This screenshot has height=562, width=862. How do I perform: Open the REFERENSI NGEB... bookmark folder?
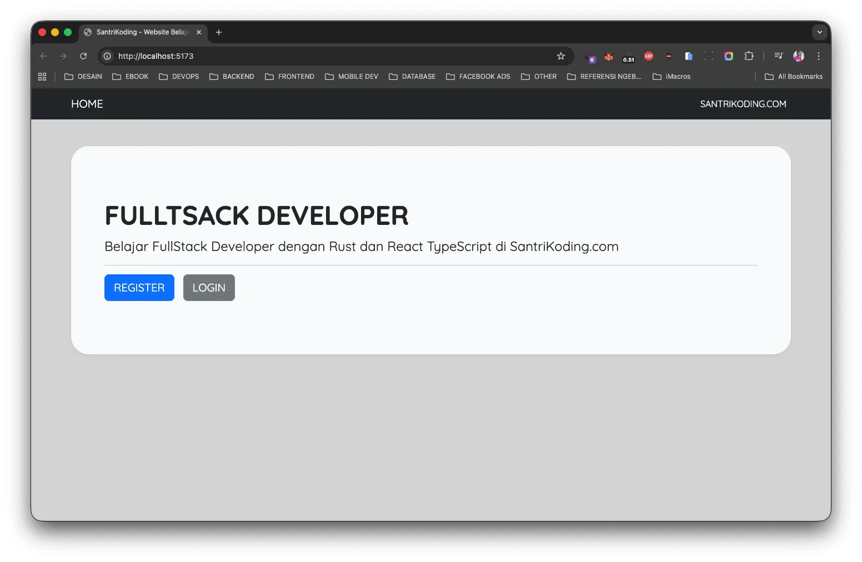(604, 77)
